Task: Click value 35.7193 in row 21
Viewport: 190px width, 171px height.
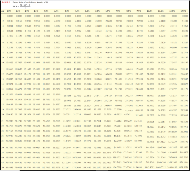Action: click(x=87, y=121)
